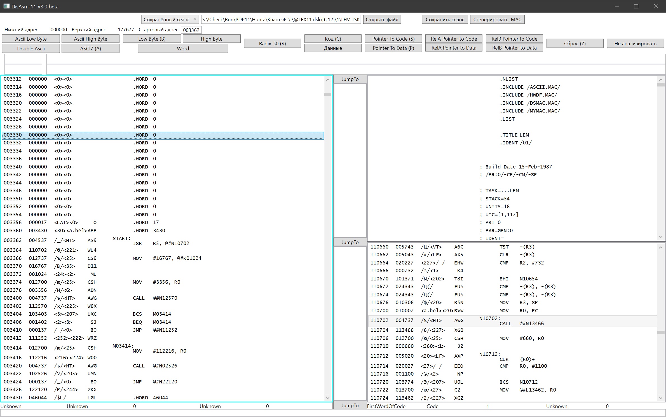666x417 pixels.
Task: Click the file path text field
Action: 281,19
